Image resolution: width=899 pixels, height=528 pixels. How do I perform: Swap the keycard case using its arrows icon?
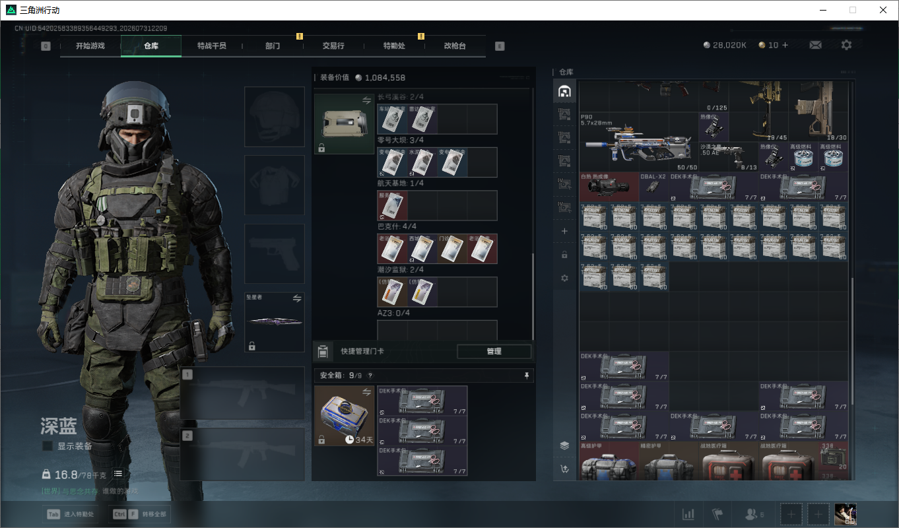366,100
